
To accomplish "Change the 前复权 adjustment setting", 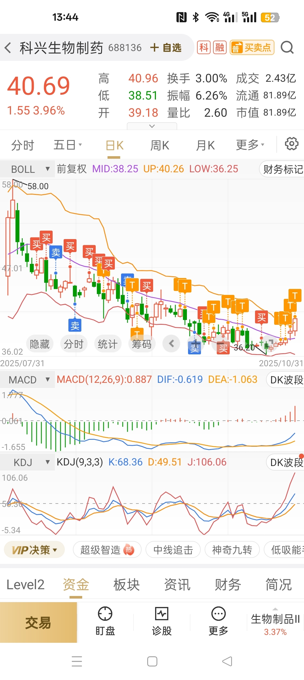I will (x=72, y=169).
